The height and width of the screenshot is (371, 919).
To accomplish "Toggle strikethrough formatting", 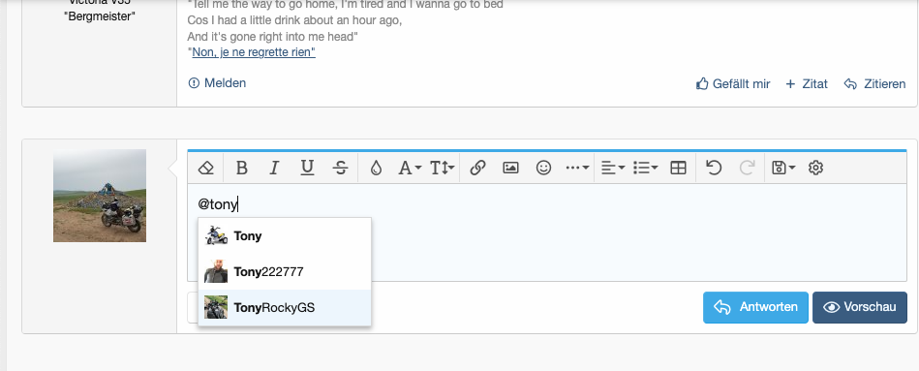I will point(341,169).
